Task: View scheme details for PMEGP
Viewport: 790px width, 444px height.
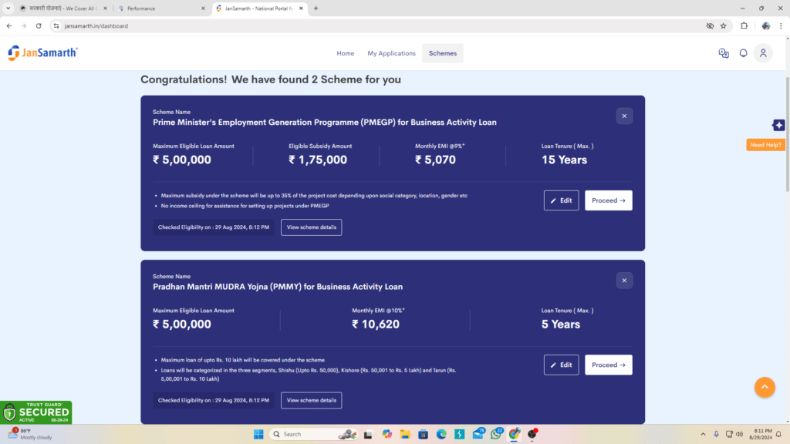Action: pyautogui.click(x=312, y=227)
